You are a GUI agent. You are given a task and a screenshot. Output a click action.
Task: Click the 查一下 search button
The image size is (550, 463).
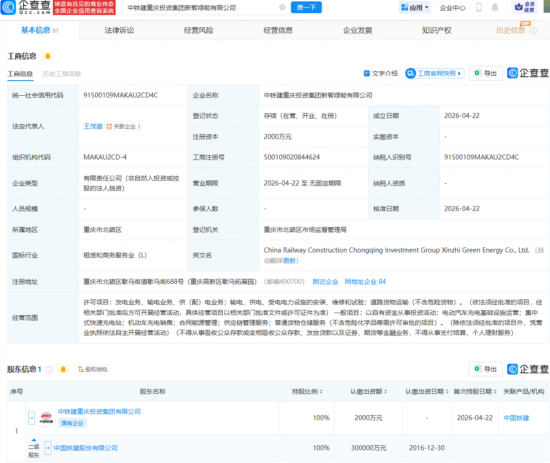tap(306, 7)
